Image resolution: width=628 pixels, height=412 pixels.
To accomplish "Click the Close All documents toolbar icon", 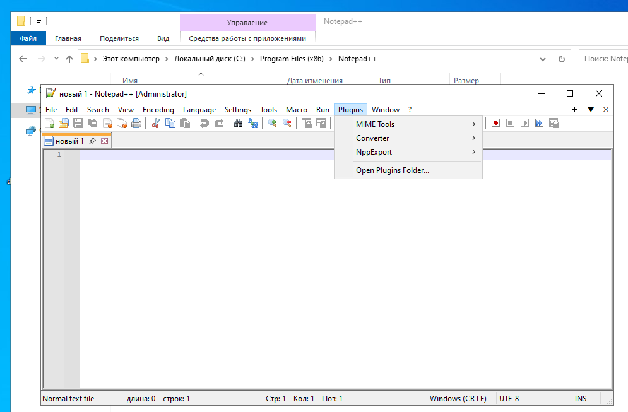I will coord(122,123).
